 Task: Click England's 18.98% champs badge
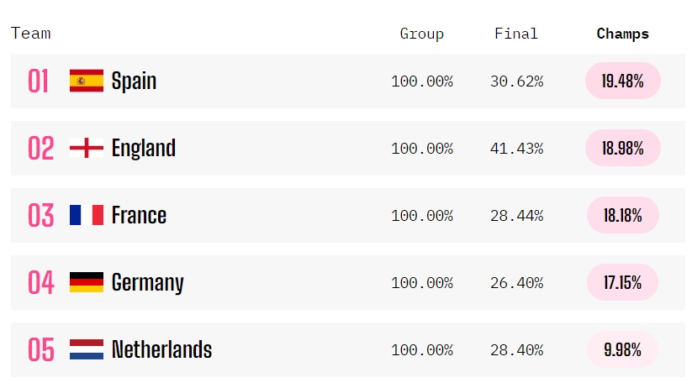(x=623, y=148)
